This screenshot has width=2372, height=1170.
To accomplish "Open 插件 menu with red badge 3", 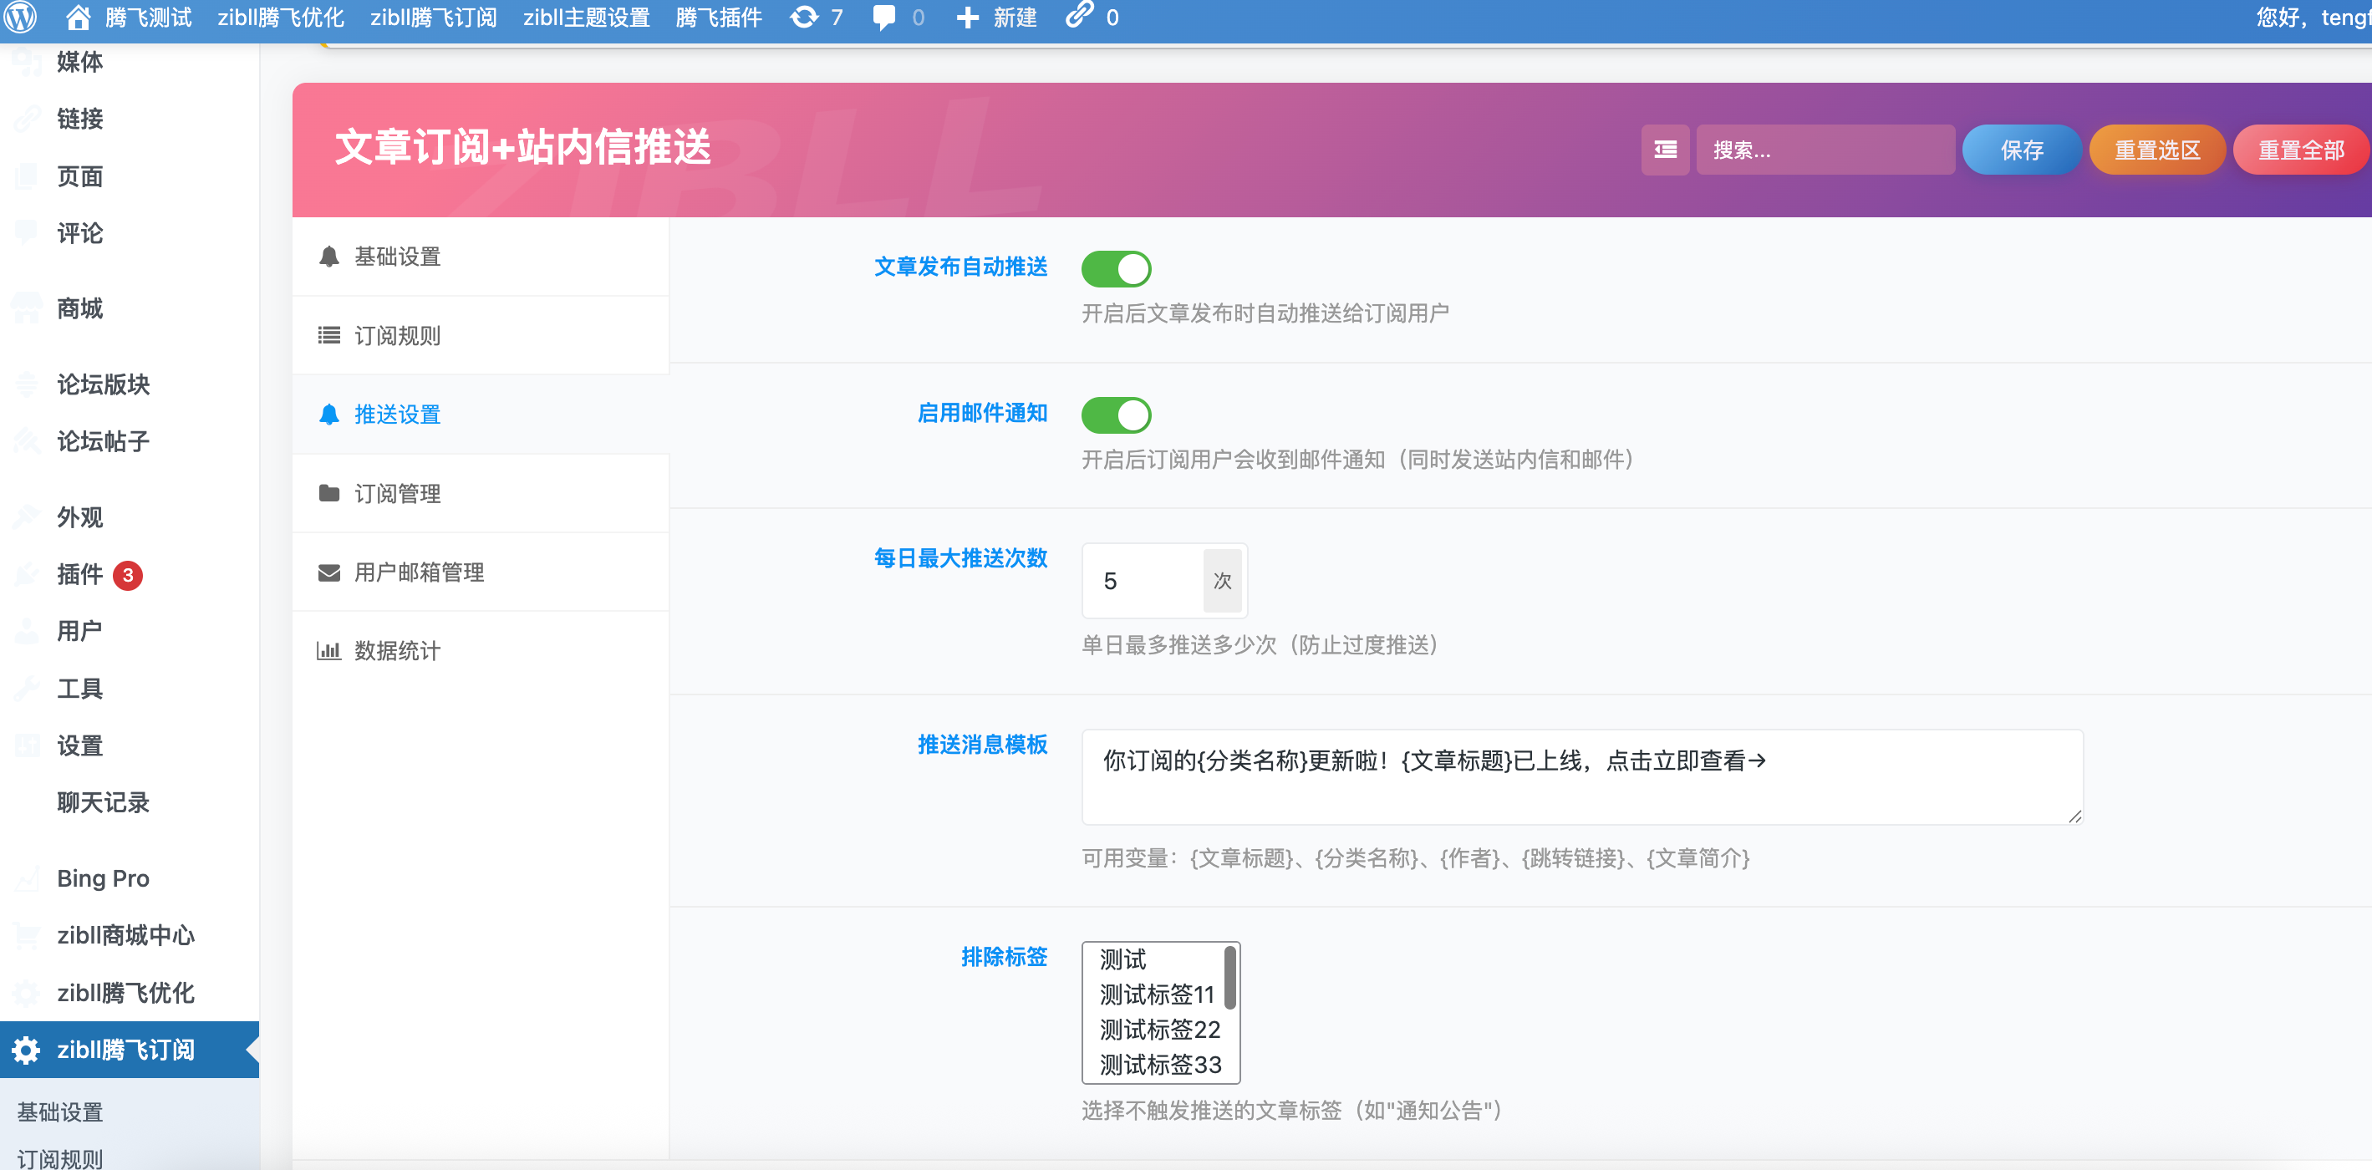I will pos(81,574).
